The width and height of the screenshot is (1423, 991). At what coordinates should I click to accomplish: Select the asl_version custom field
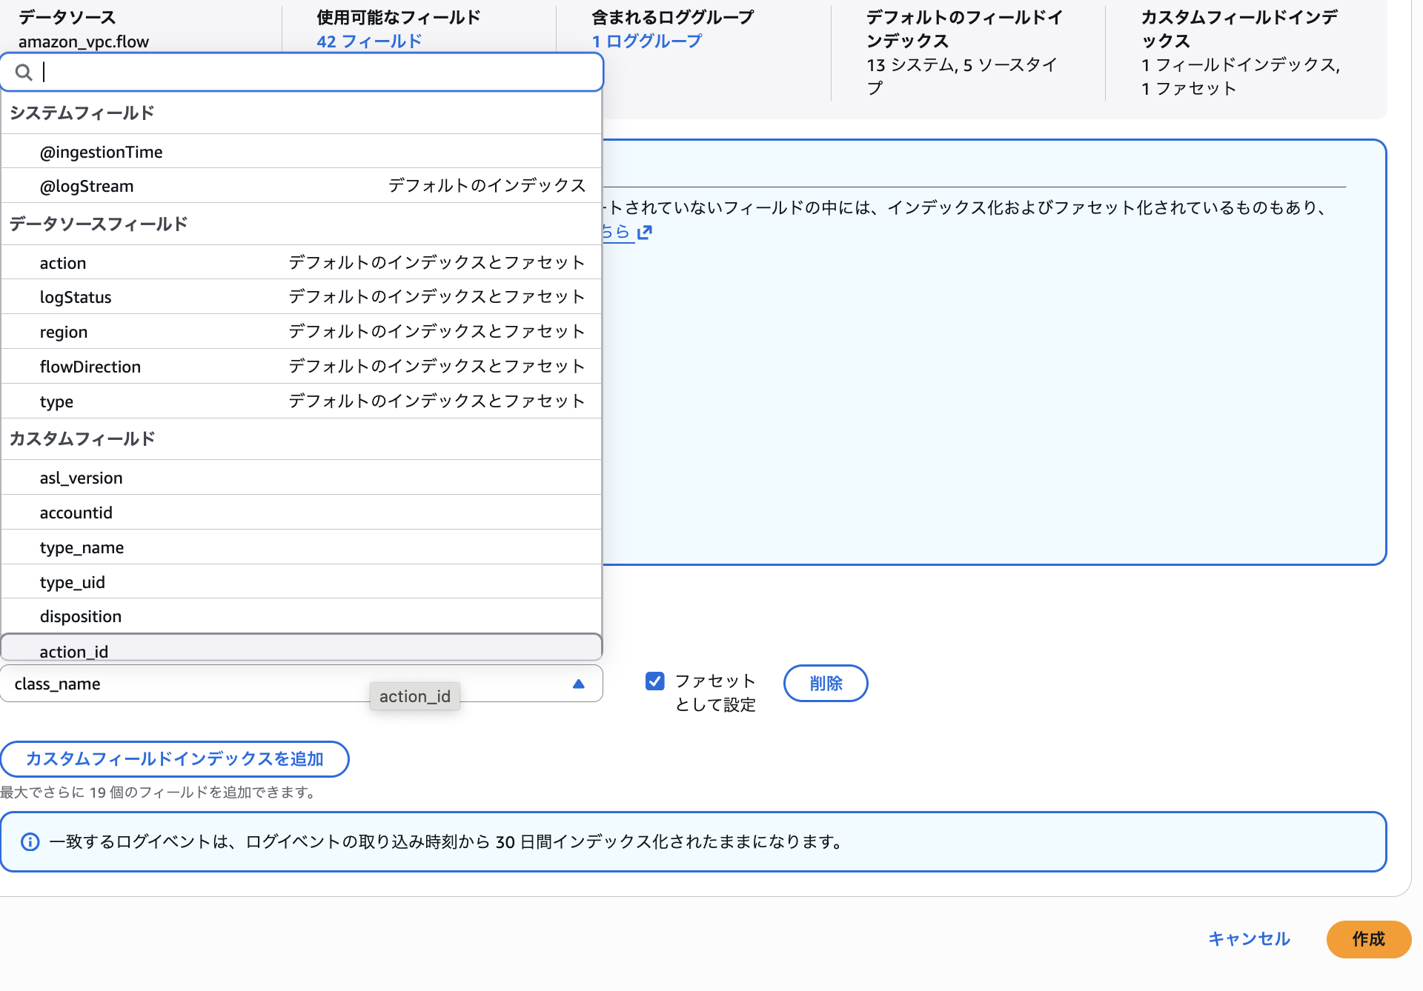(x=82, y=477)
